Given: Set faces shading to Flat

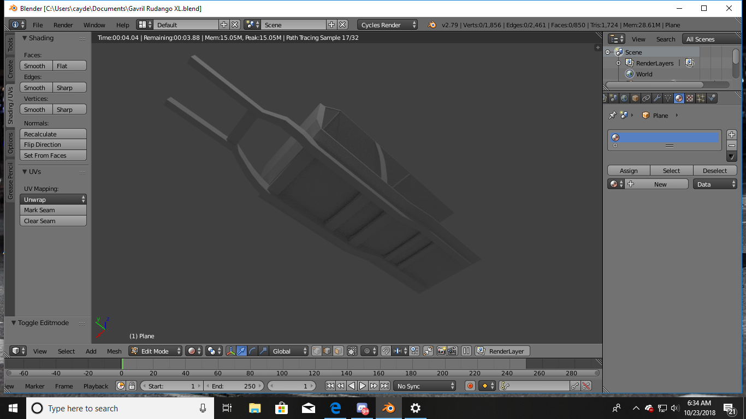Looking at the screenshot, I should (x=70, y=65).
